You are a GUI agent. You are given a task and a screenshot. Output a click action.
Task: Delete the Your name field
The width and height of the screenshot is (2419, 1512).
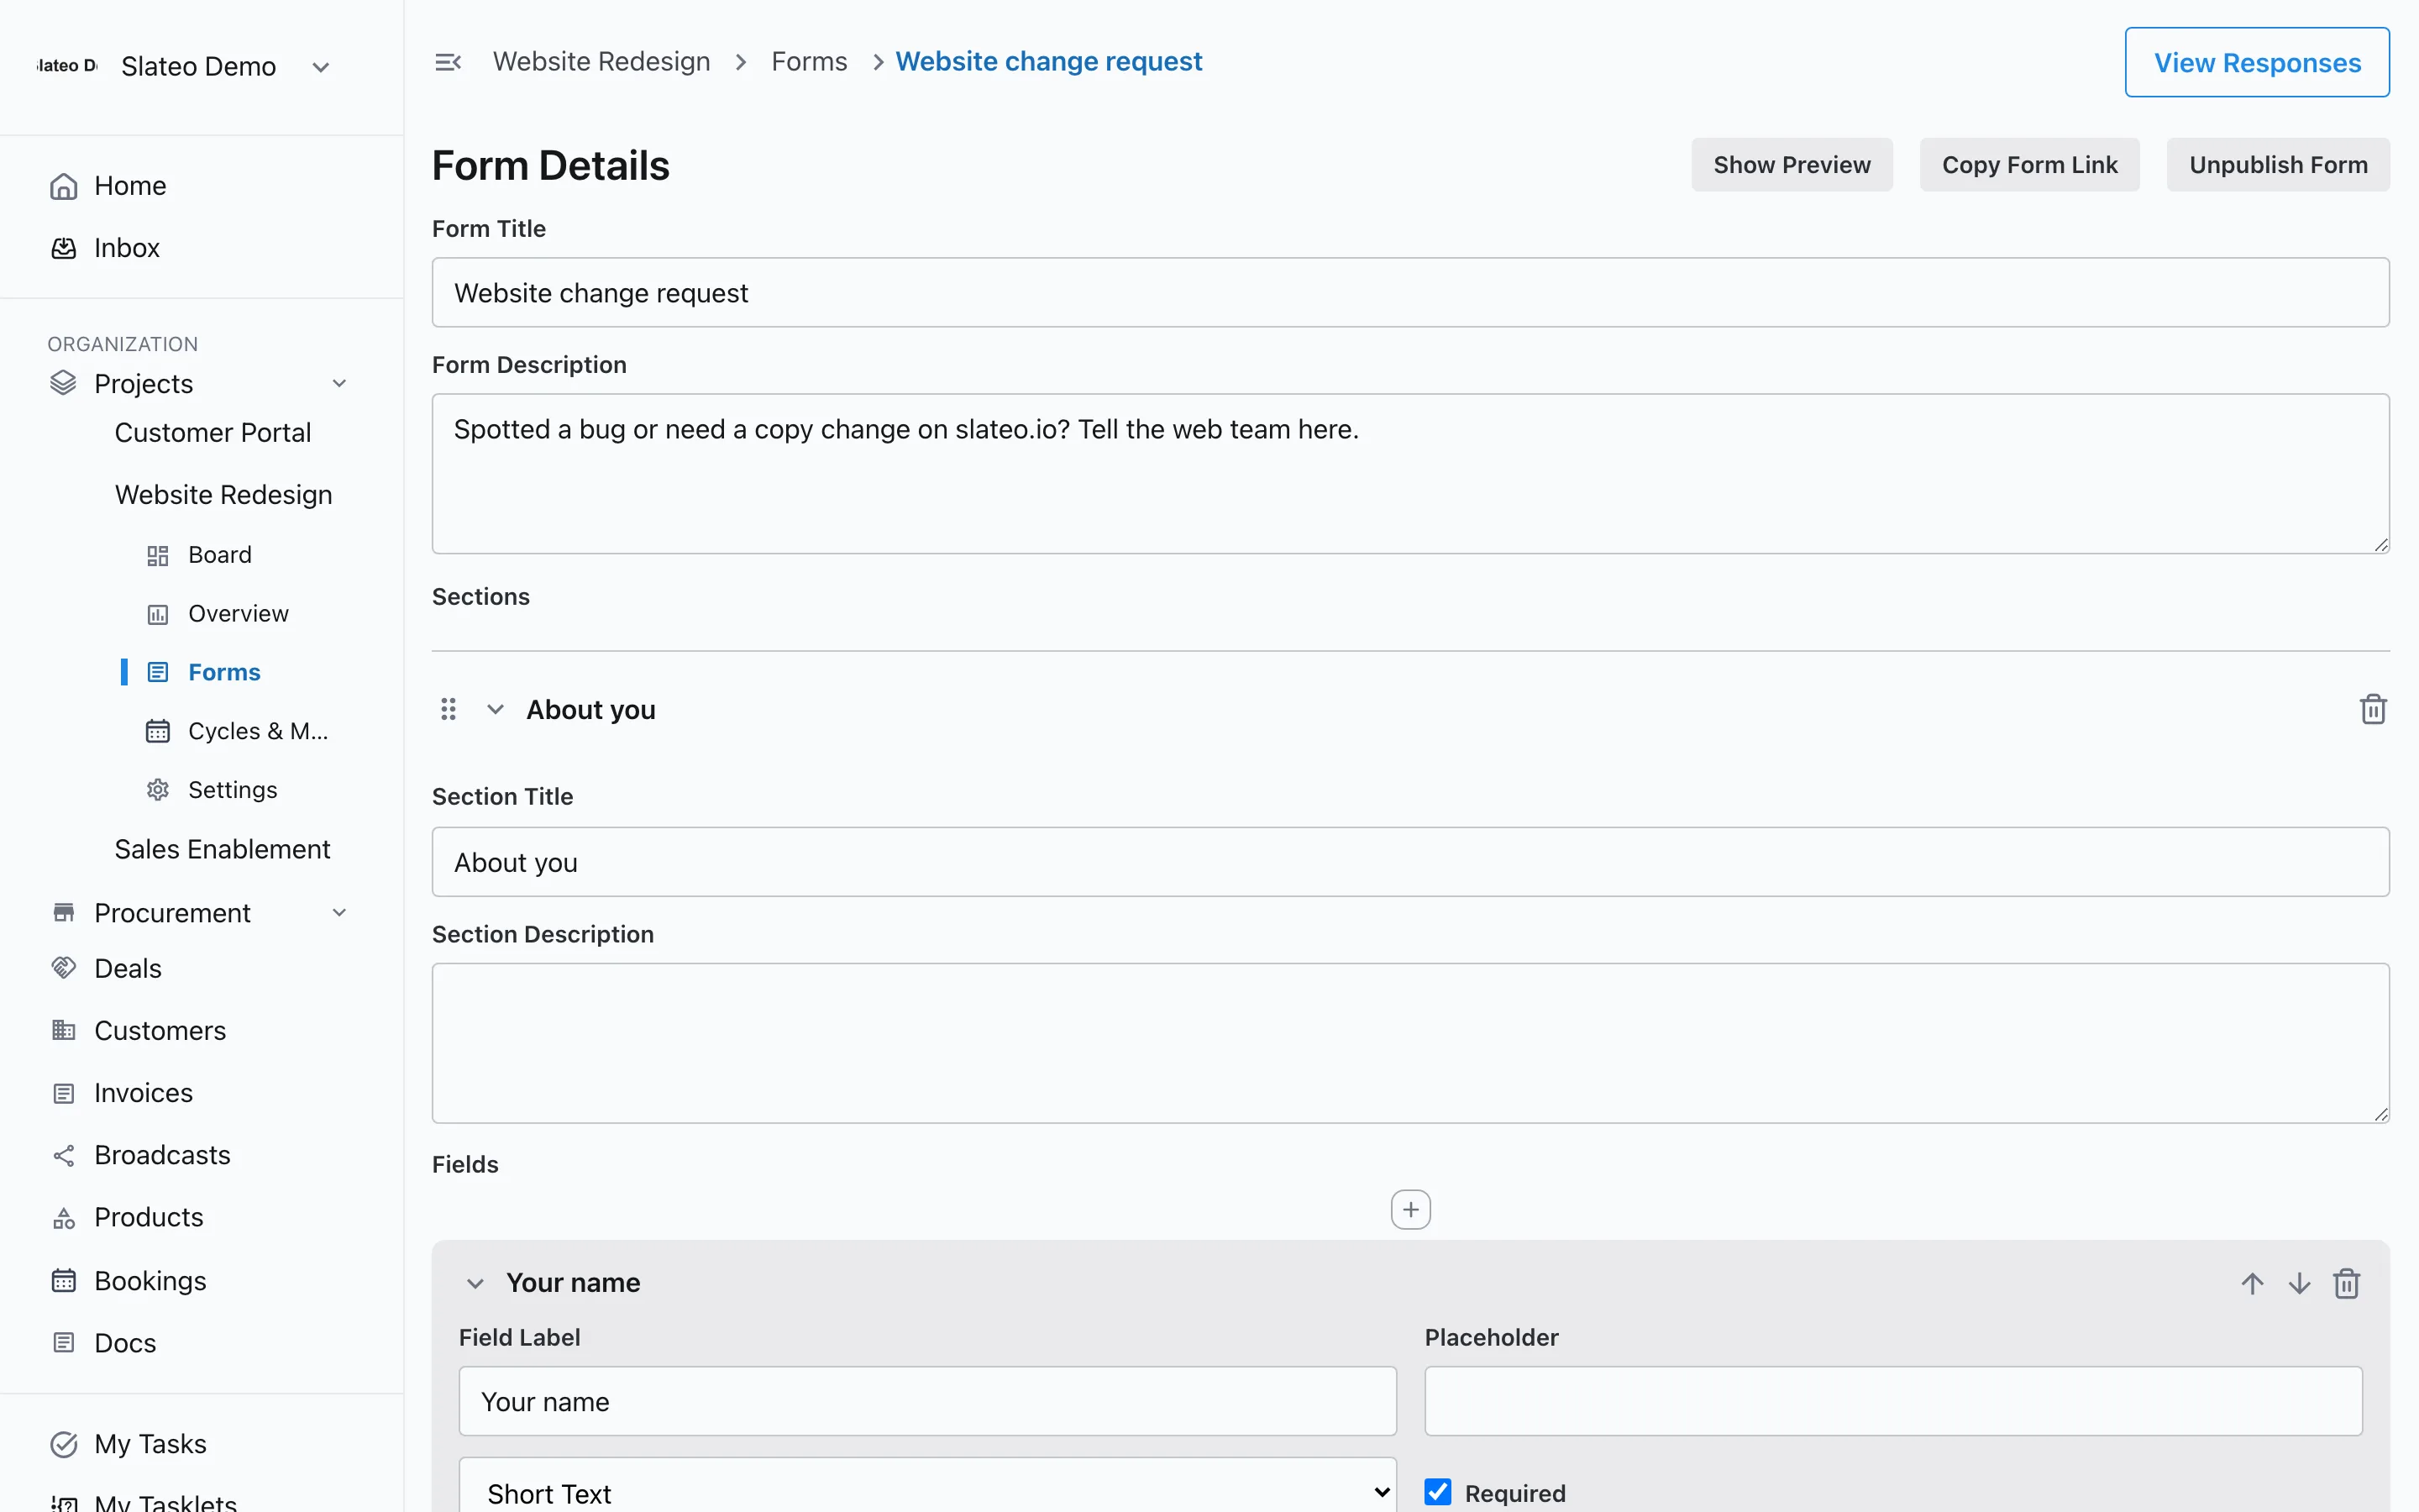2347,1283
